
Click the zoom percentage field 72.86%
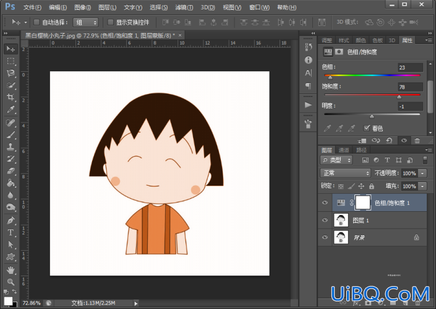point(32,303)
